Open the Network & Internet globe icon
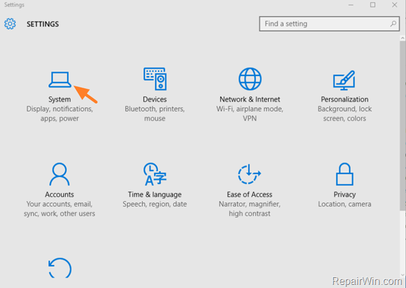Screen dimensions: 406x288 [x=250, y=79]
